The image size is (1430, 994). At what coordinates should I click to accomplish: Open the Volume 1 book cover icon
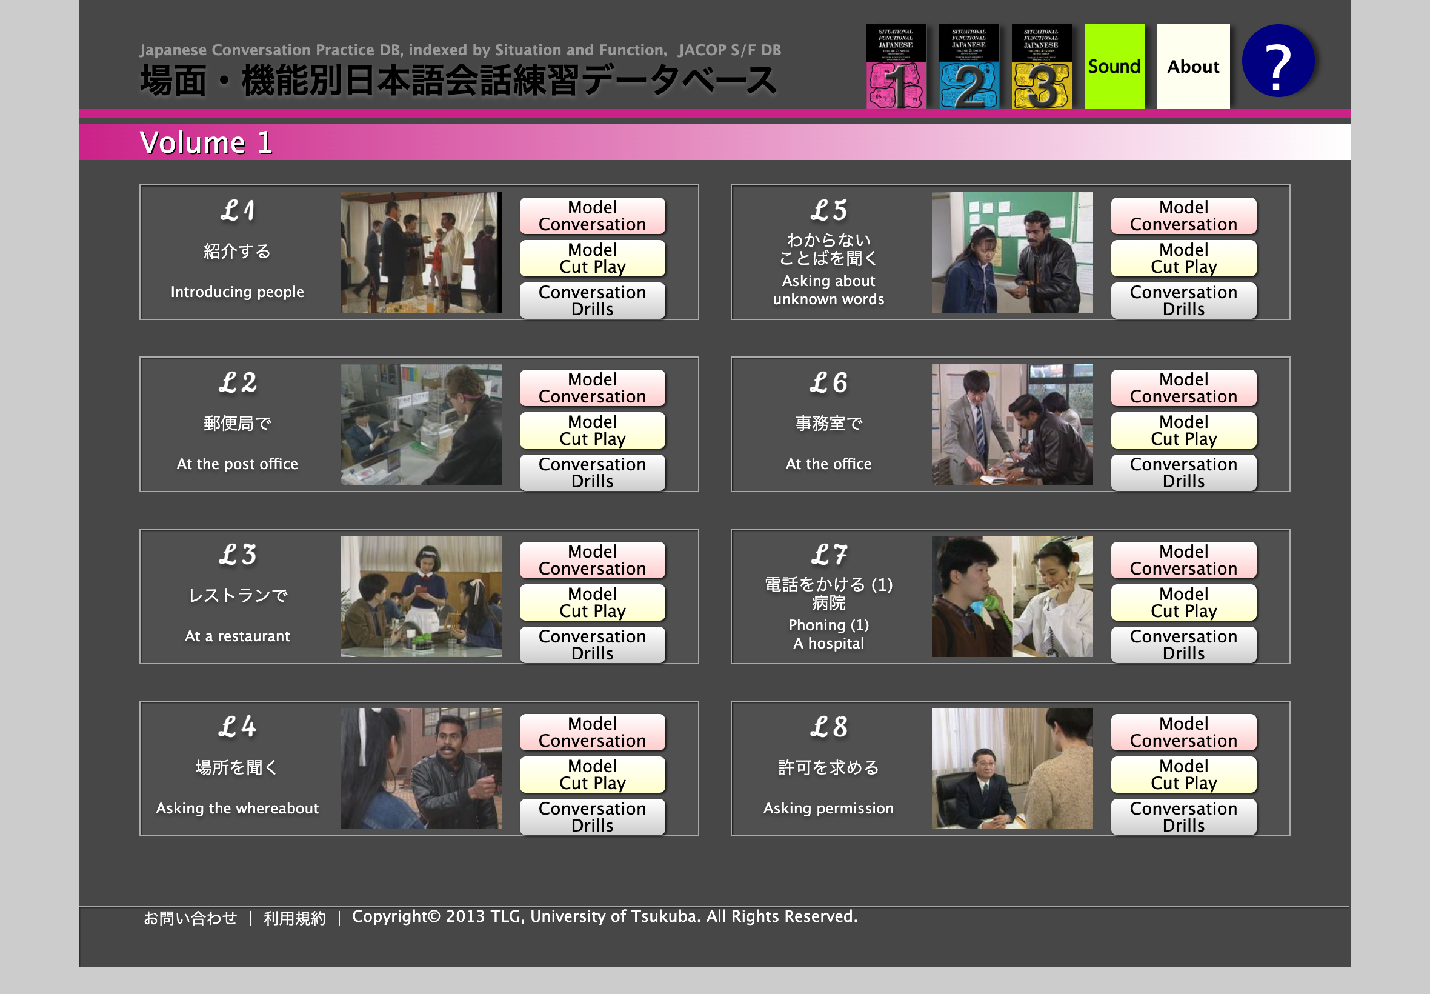[896, 67]
